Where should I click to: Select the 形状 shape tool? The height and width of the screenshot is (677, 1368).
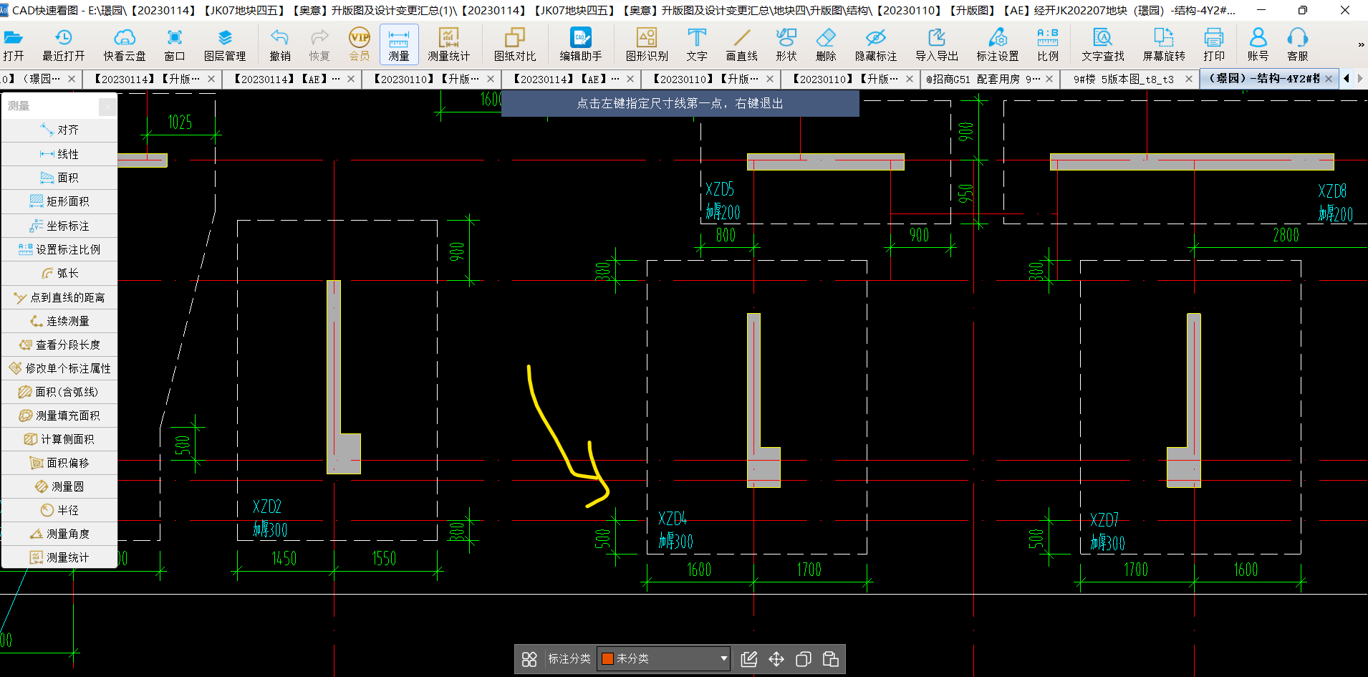pos(786,44)
